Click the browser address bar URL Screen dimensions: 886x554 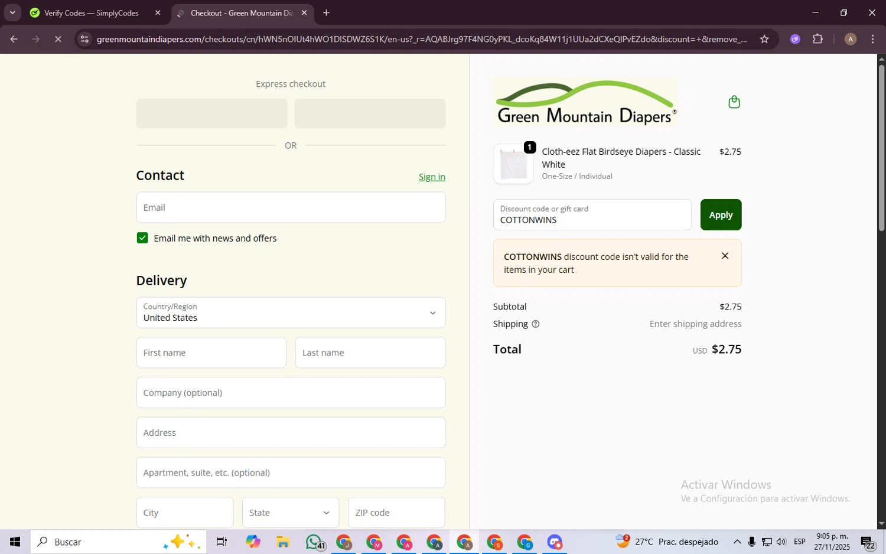pos(422,39)
